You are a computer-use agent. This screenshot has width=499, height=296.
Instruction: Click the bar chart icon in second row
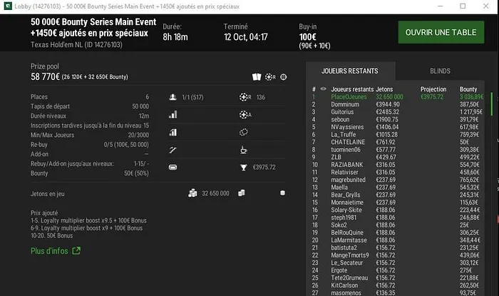point(173,115)
